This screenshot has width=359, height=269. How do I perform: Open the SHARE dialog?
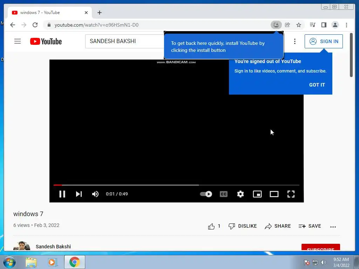tap(278, 226)
